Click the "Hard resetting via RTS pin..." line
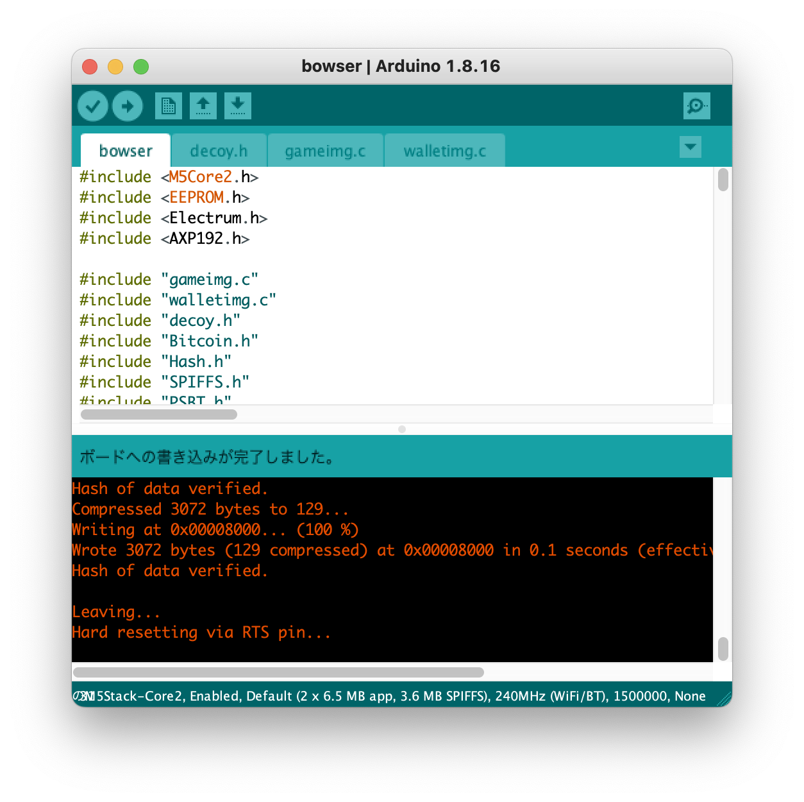The height and width of the screenshot is (802, 804). point(201,633)
